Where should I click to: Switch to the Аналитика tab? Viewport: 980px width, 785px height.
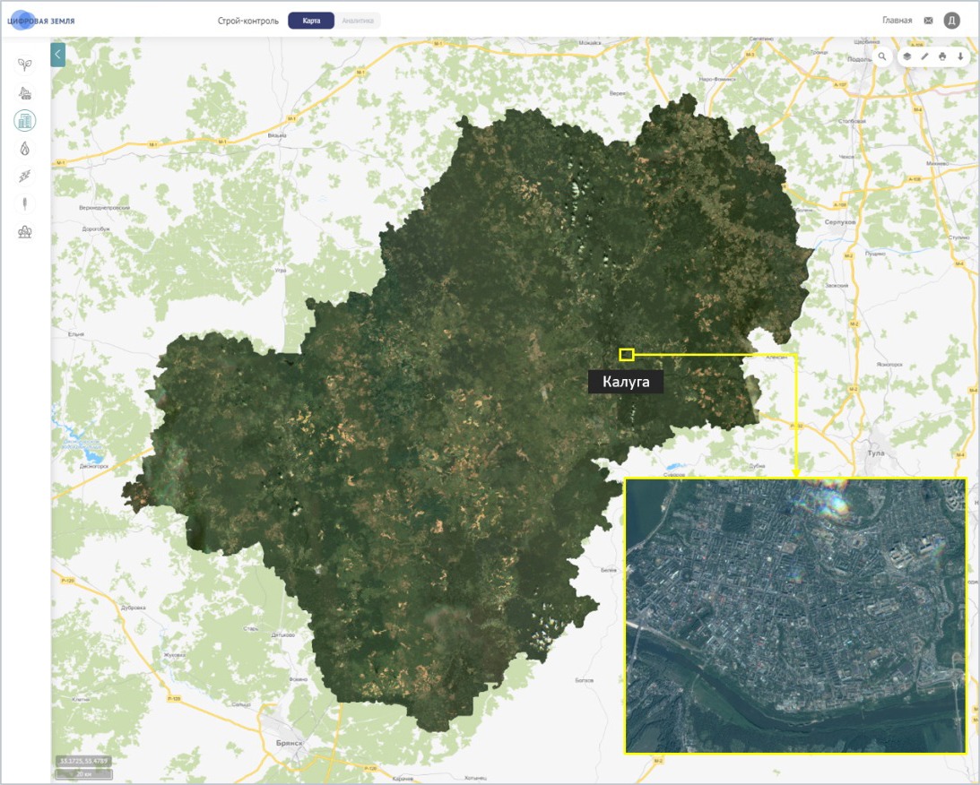(x=358, y=21)
